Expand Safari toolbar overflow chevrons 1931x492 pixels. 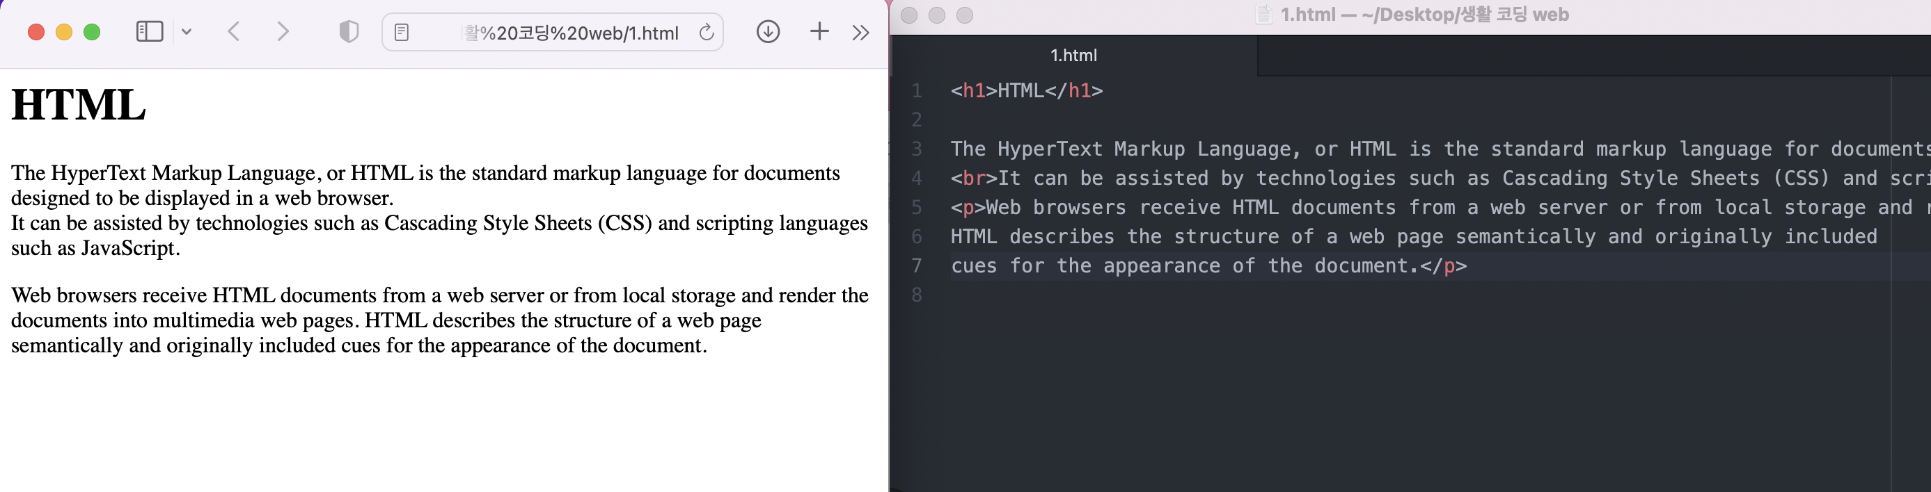pos(860,32)
